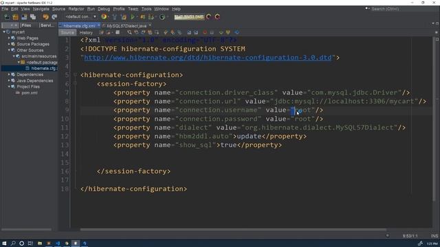The image size is (440, 247).
Task: Click the Chrome browser selection icon
Action: click(x=104, y=16)
